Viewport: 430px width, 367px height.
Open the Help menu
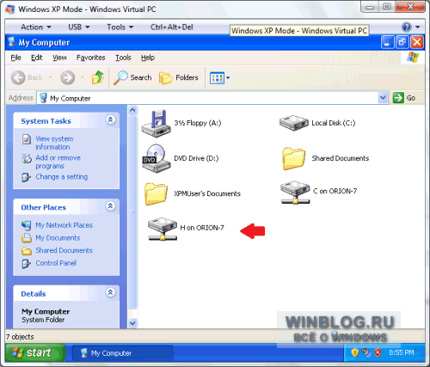(148, 58)
